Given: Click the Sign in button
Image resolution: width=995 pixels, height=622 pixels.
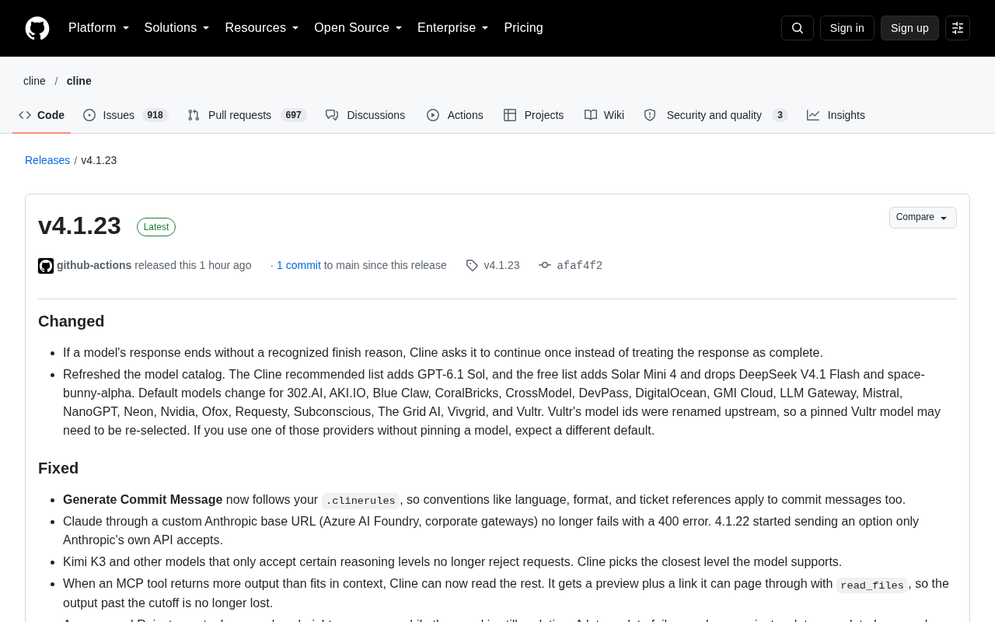Looking at the screenshot, I should point(847,28).
